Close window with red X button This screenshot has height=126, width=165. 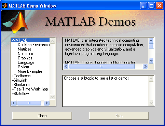coord(159,5)
